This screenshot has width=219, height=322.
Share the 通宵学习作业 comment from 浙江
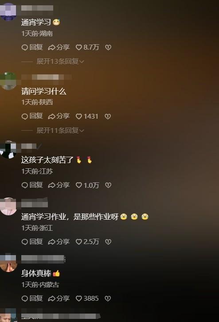pyautogui.click(x=59, y=242)
